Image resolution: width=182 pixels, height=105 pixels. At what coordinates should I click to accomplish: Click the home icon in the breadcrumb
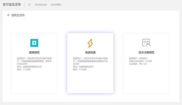[x=30, y=5]
